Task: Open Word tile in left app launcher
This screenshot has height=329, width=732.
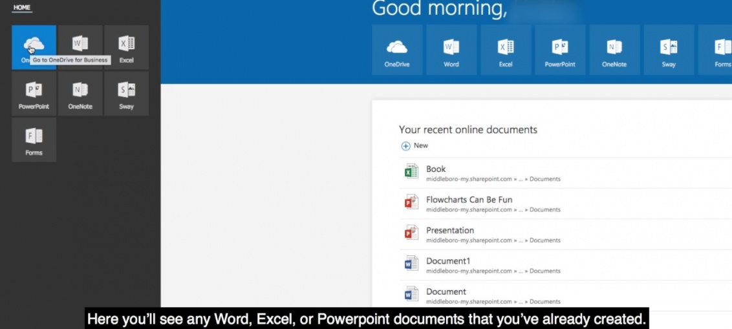Action: (x=80, y=47)
